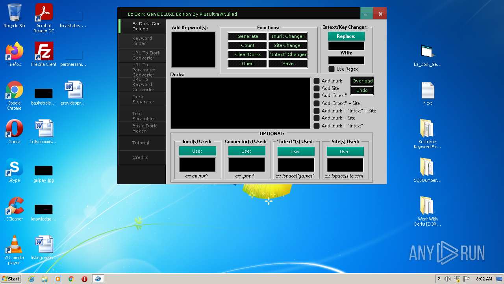
Task: Launch CCleaner desktop shortcut
Action: 14,209
